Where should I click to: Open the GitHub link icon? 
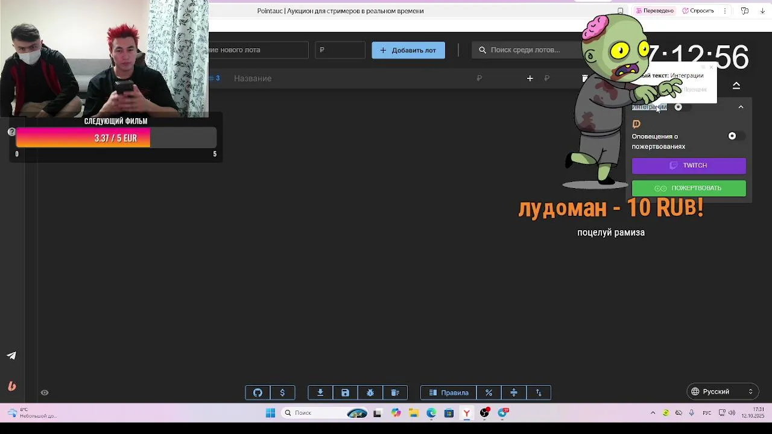pyautogui.click(x=258, y=392)
